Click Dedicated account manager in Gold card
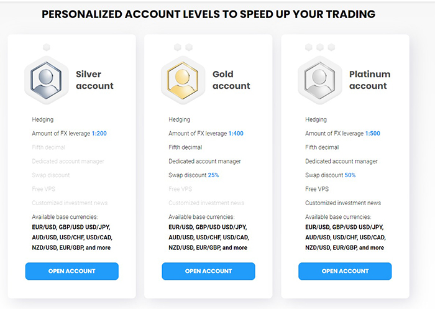 click(x=204, y=162)
